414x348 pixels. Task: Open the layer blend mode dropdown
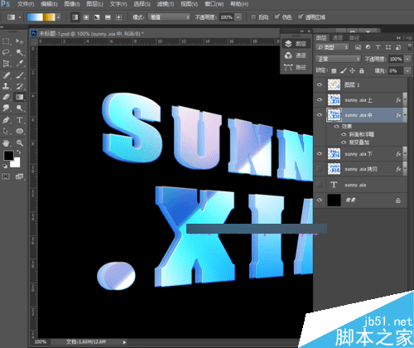coord(338,59)
